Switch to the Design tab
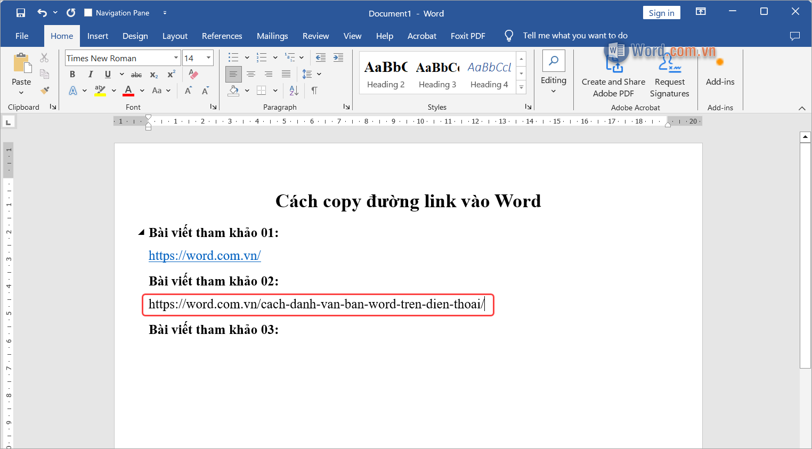The width and height of the screenshot is (812, 449). [x=135, y=36]
